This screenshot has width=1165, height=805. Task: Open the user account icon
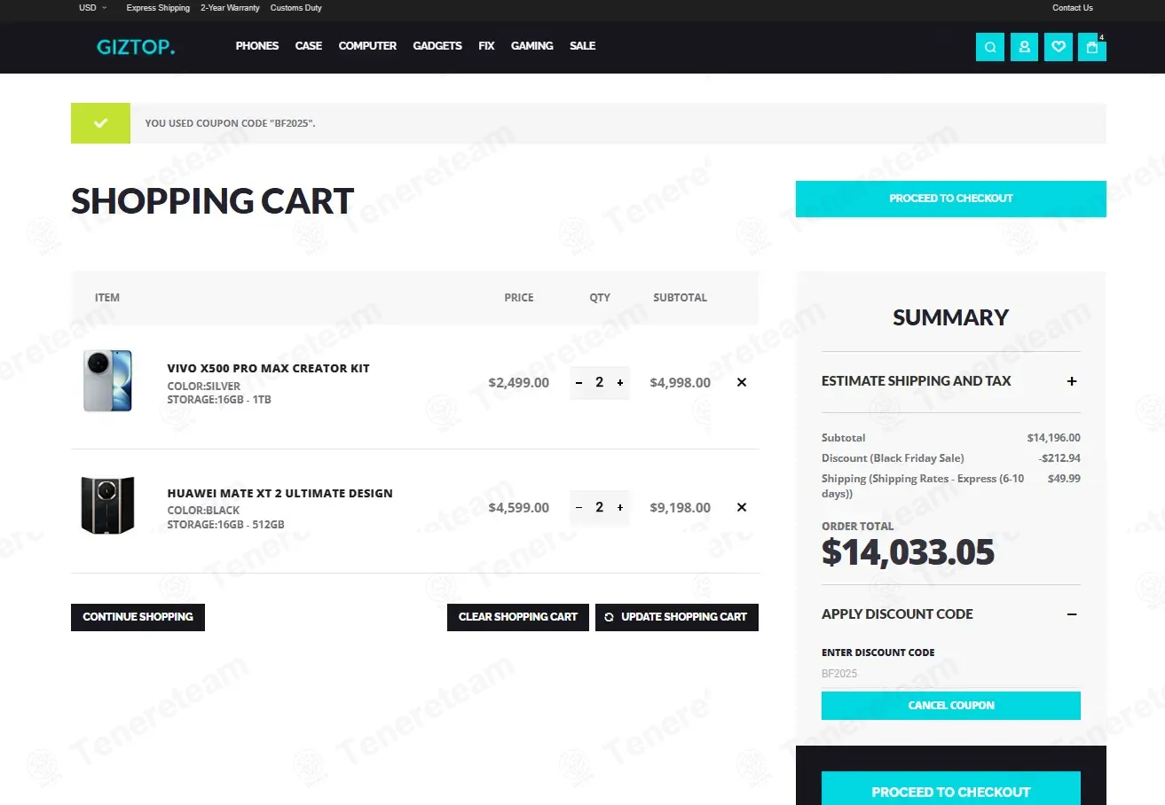pyautogui.click(x=1024, y=47)
